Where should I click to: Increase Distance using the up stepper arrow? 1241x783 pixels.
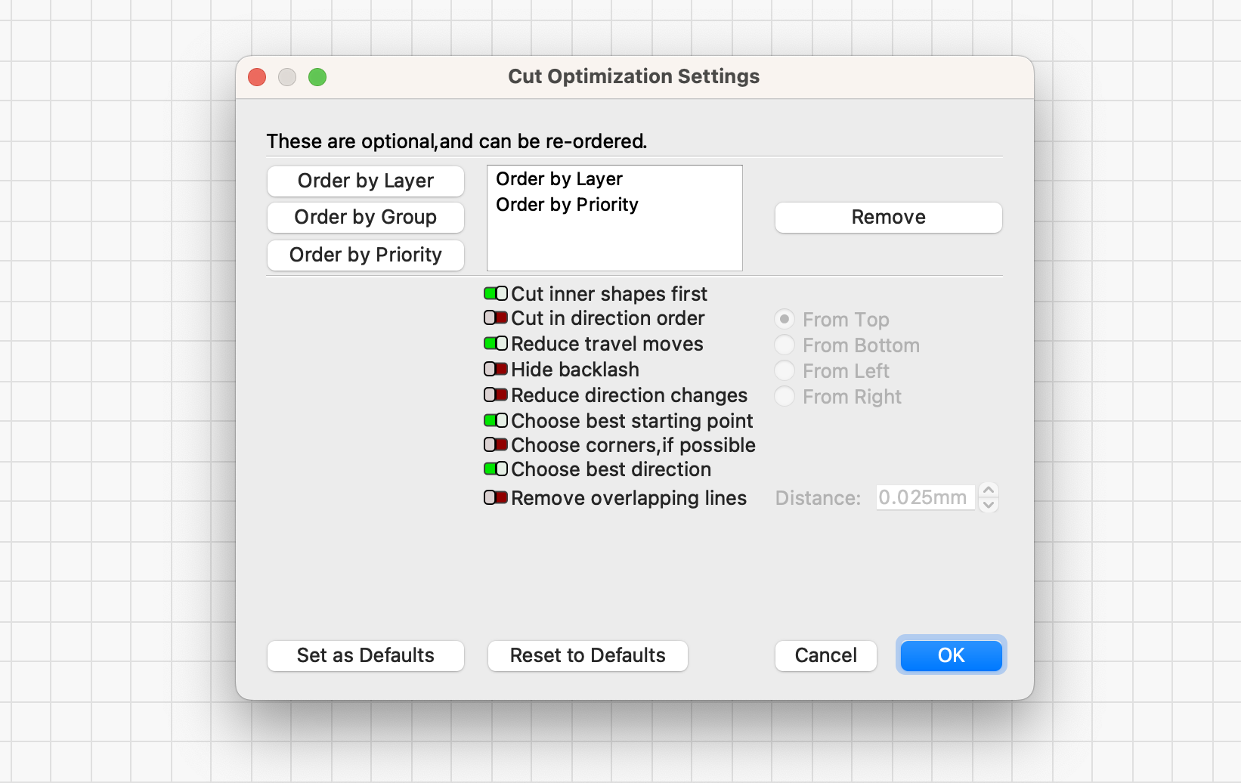pos(989,491)
